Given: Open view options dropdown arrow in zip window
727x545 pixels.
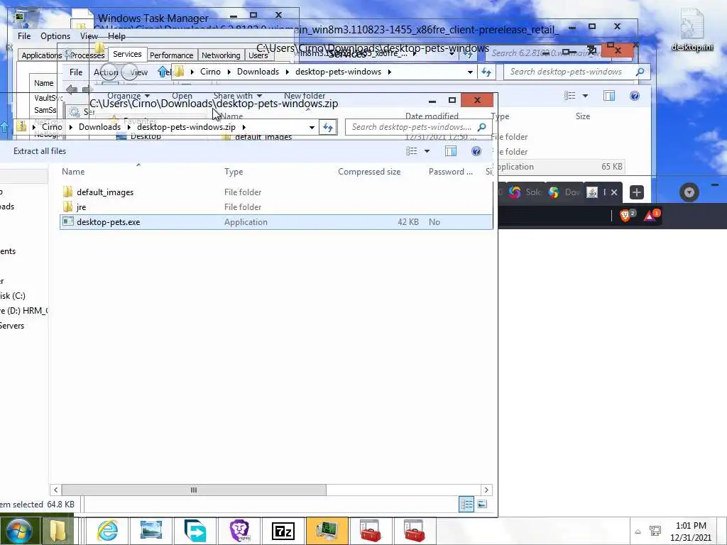Looking at the screenshot, I should [x=427, y=151].
